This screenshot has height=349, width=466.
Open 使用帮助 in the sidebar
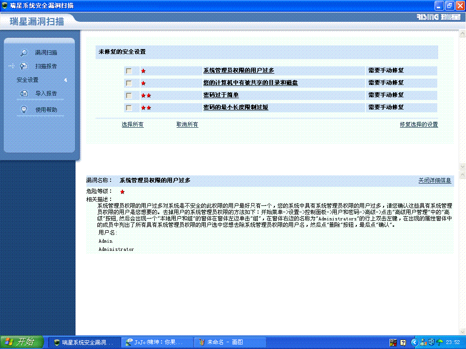(46, 110)
